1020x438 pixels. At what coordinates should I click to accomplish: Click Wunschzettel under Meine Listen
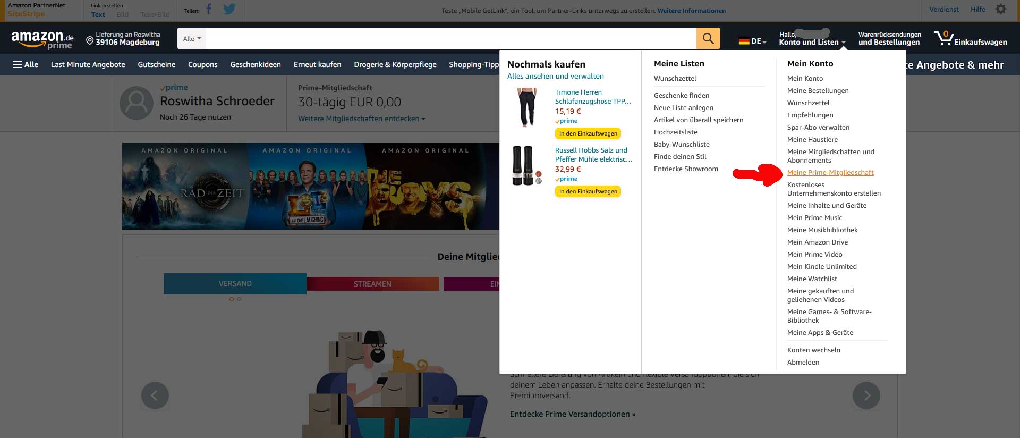pyautogui.click(x=675, y=78)
